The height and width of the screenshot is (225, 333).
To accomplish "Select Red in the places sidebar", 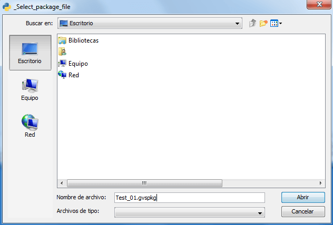I will (x=30, y=126).
